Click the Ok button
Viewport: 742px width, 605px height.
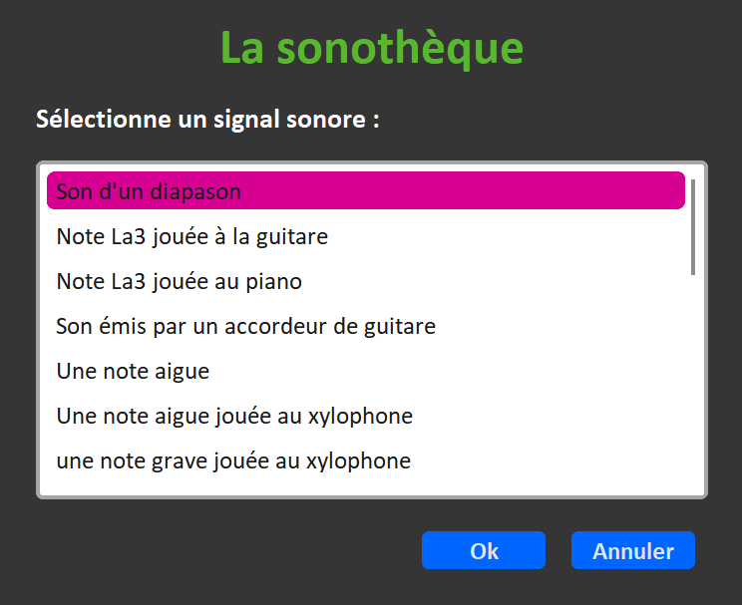pos(484,551)
